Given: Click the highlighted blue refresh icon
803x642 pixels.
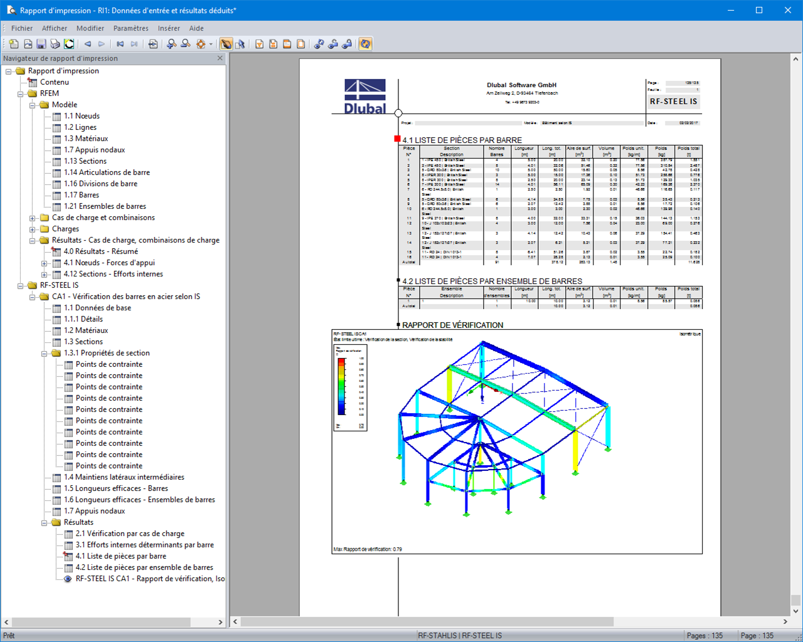Looking at the screenshot, I should tap(365, 44).
